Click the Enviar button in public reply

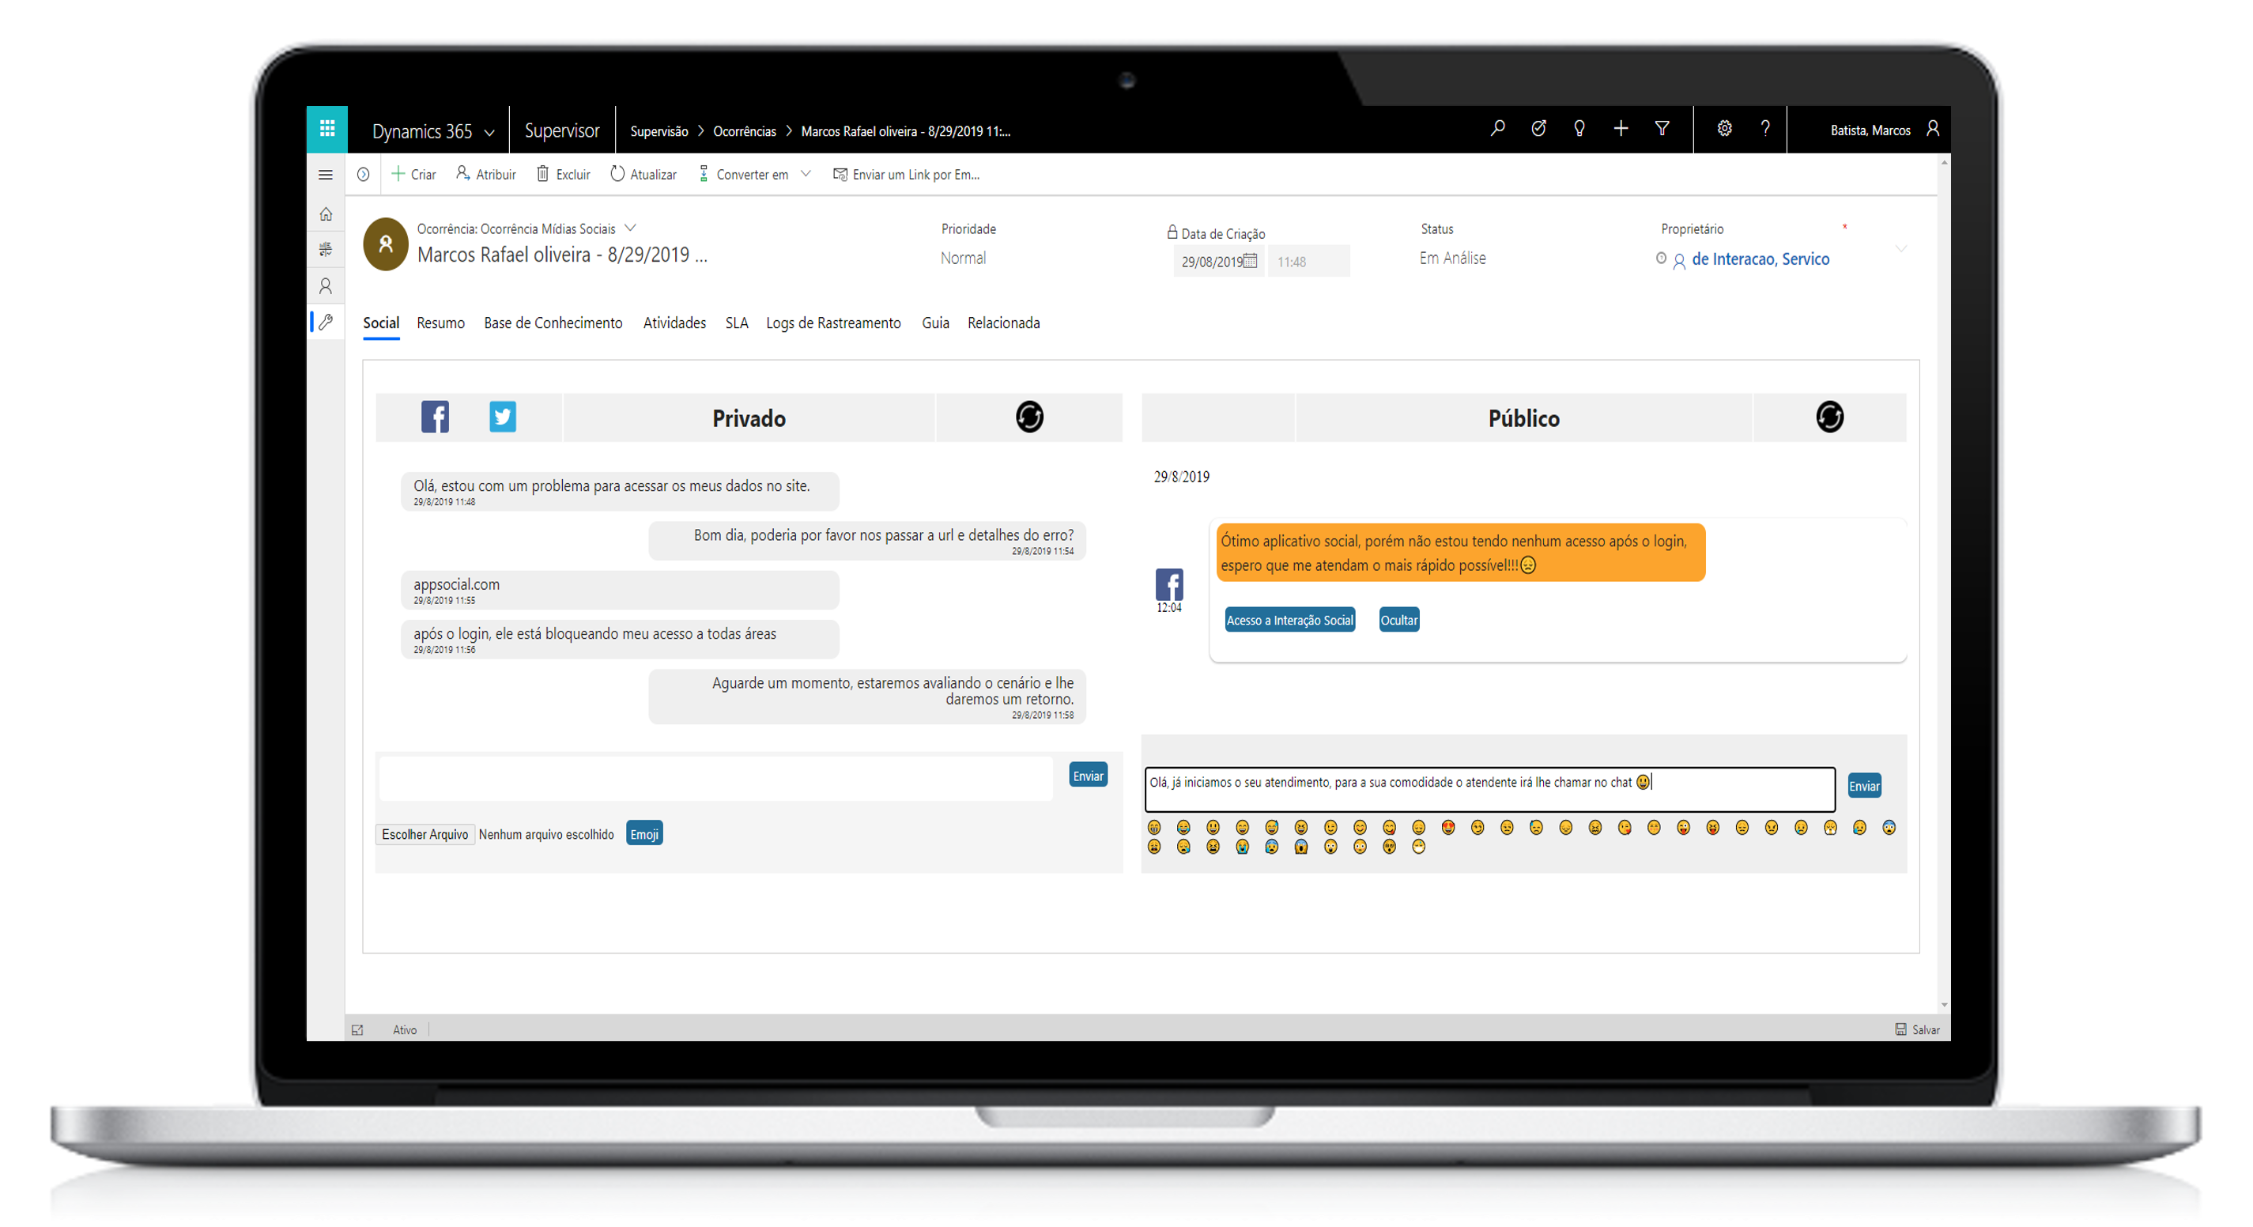(x=1868, y=786)
